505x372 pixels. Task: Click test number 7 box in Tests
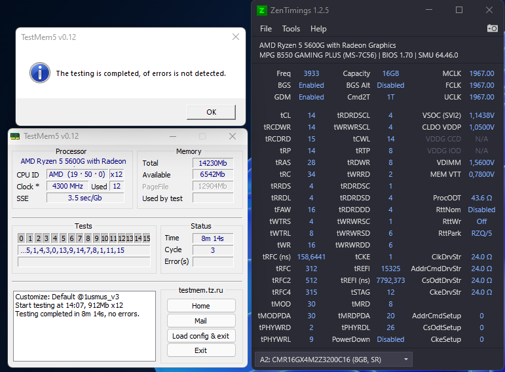[x=80, y=238]
